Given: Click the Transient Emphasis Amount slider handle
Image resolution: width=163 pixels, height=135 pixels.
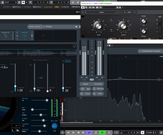Looking at the screenshot, I should tap(63, 88).
